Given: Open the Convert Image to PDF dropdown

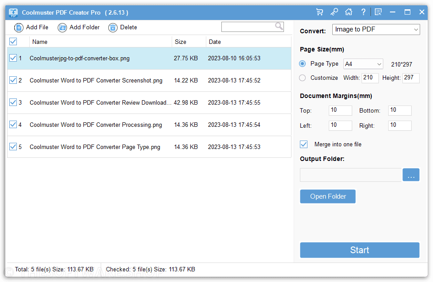Looking at the screenshot, I should (x=376, y=30).
